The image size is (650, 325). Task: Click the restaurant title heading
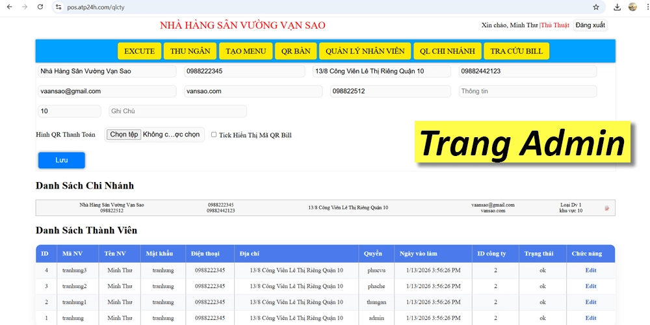[x=242, y=25]
